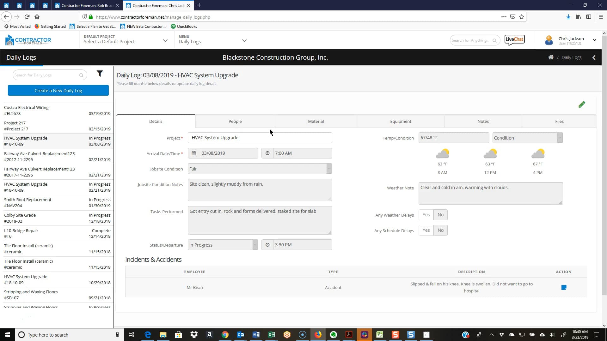
Task: Select Yes for Any Schedule Delays
Action: coord(426,230)
